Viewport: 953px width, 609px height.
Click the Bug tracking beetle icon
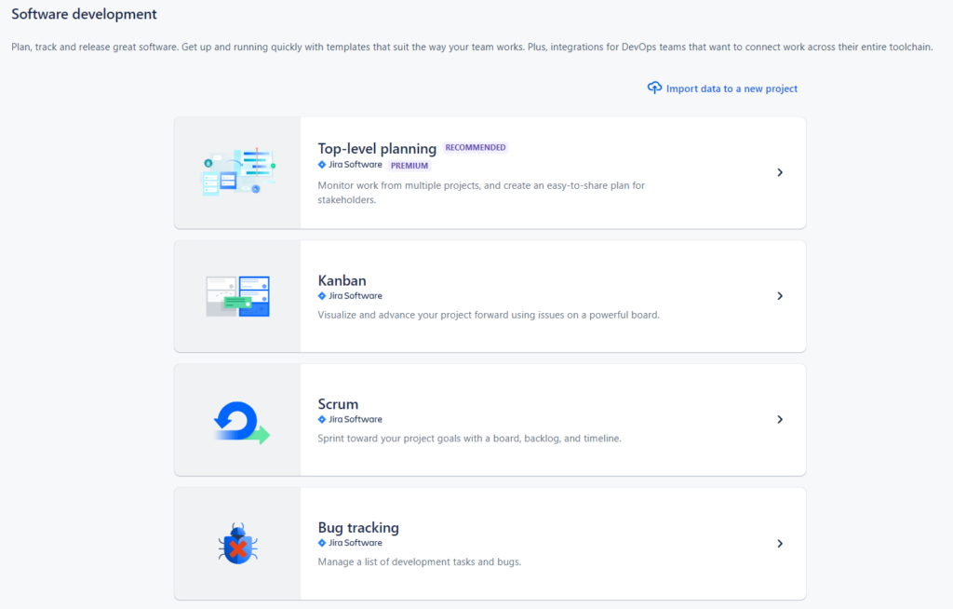pos(237,543)
